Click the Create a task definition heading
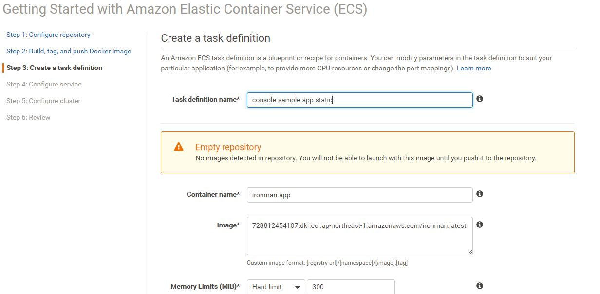This screenshot has height=294, width=600. pyautogui.click(x=215, y=38)
